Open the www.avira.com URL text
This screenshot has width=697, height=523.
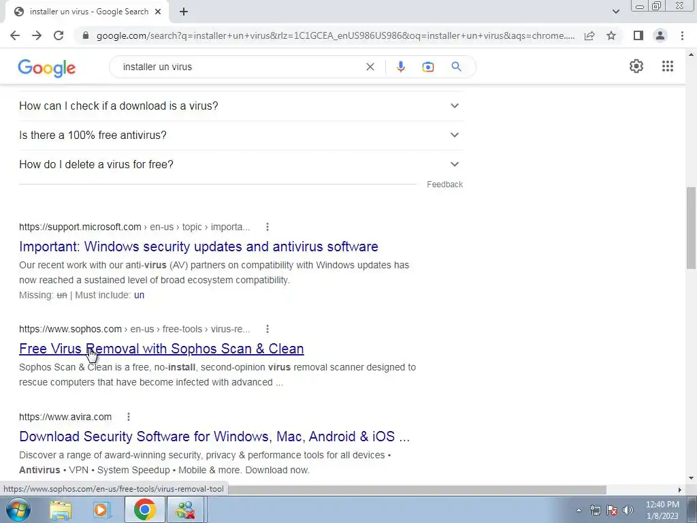(65, 417)
